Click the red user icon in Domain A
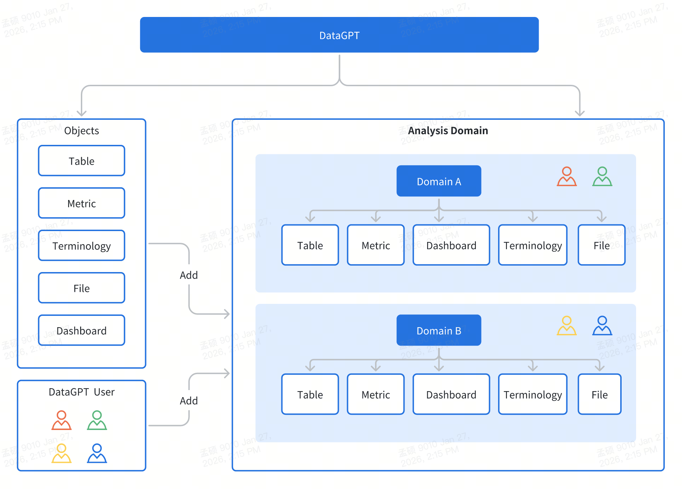Viewport: 682px width, 489px height. click(567, 176)
